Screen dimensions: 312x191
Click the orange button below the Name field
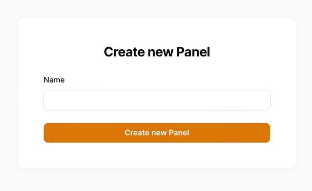point(156,133)
